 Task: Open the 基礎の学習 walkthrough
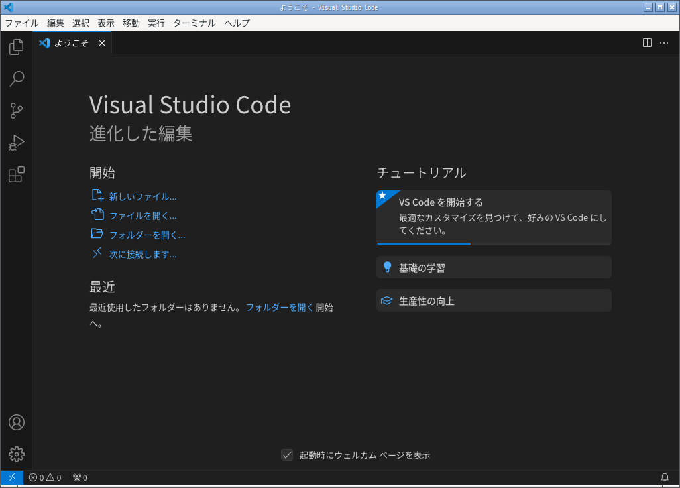coord(494,267)
